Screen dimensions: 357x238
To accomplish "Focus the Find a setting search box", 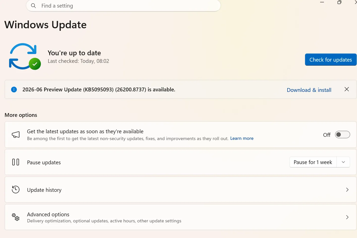I will (x=123, y=6).
